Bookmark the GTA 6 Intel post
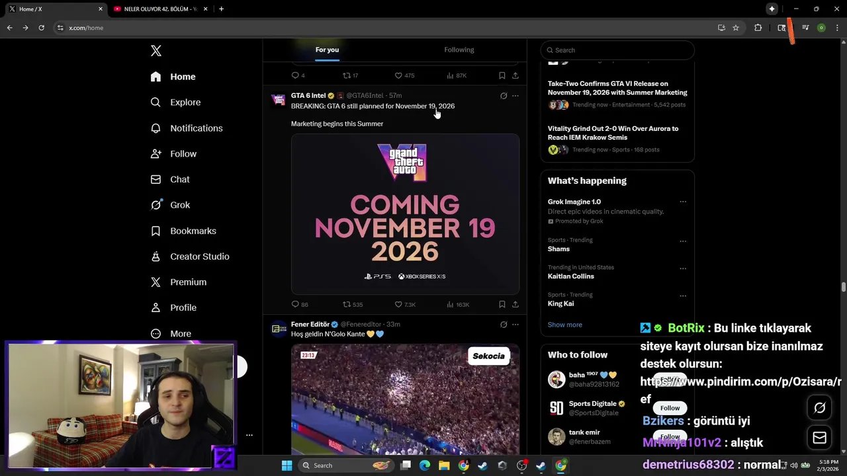Viewport: 847px width, 476px height. [x=502, y=305]
